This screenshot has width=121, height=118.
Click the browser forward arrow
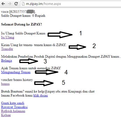click(x=10, y=4)
